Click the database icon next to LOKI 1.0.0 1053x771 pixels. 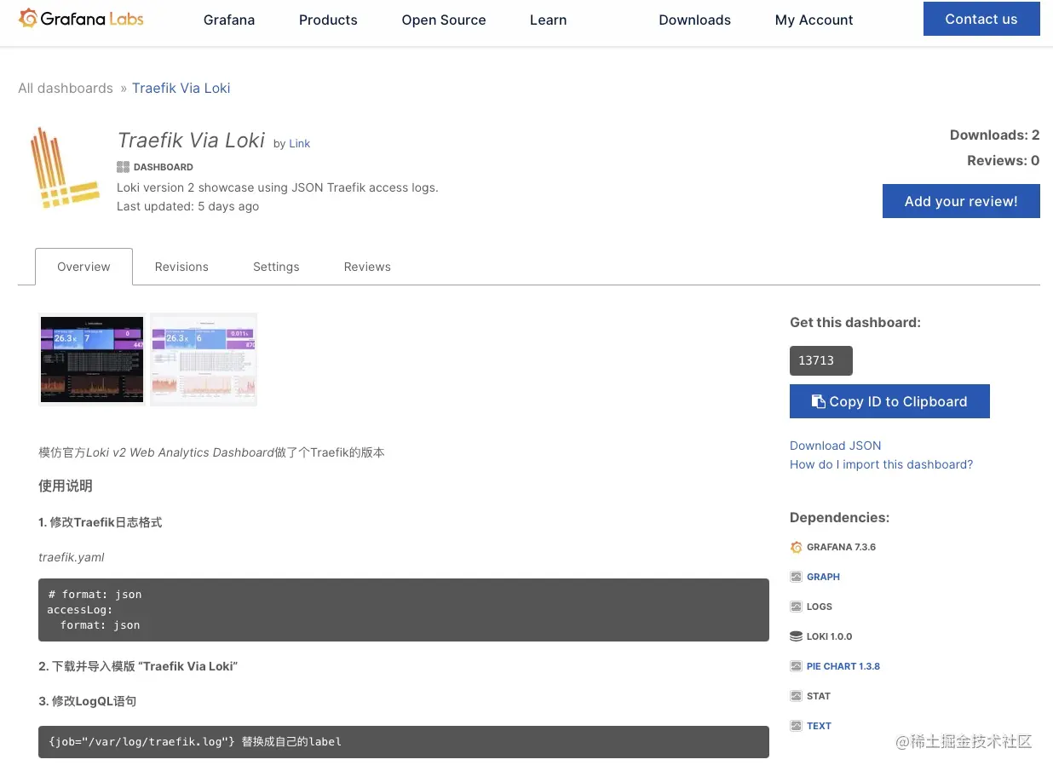(796, 636)
